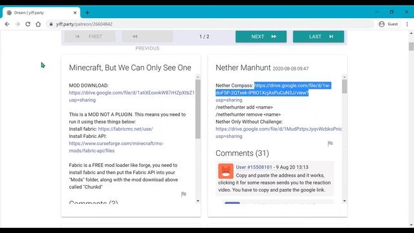414x233 pixels.
Task: Close the Dream yiff.party tab
Action: point(75,13)
